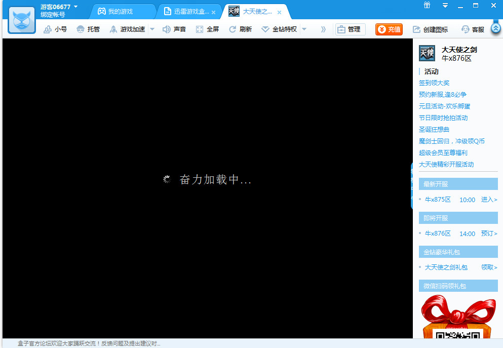Open 圣诞狂想曲 activity link
Image resolution: width=503 pixels, height=348 pixels.
coord(434,129)
